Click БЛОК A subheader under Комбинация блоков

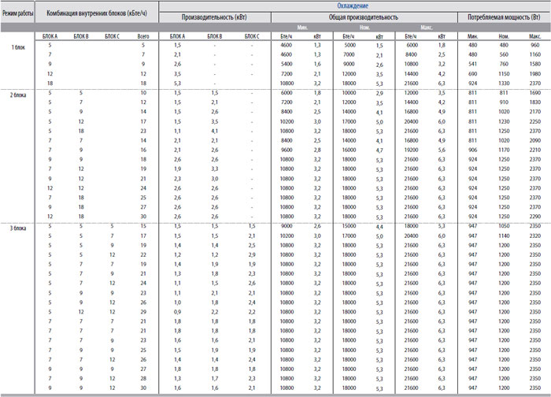pos(50,36)
